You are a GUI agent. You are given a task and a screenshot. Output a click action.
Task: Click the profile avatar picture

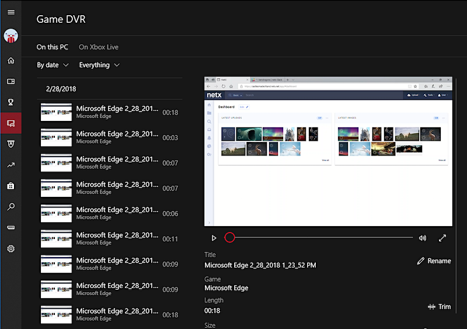tap(11, 36)
